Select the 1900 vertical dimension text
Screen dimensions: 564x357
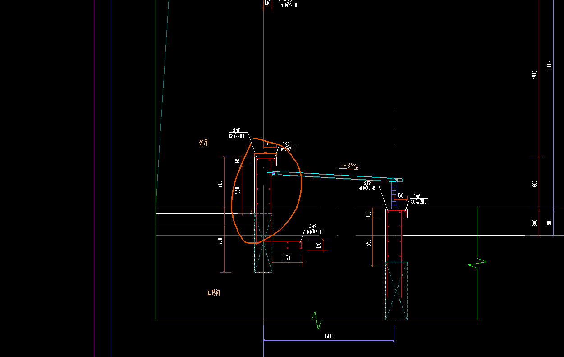tap(534, 74)
